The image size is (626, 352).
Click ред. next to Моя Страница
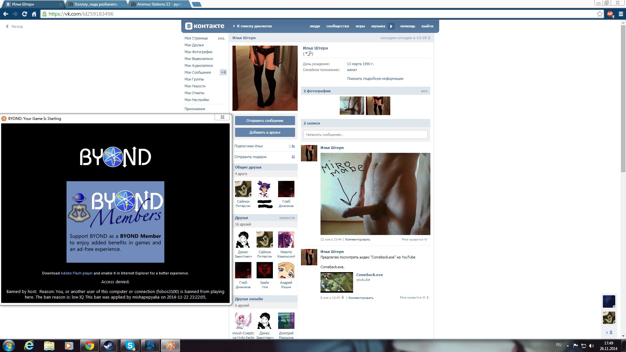[x=221, y=38]
